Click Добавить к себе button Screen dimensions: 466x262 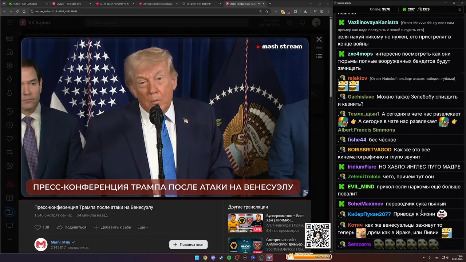112,227
